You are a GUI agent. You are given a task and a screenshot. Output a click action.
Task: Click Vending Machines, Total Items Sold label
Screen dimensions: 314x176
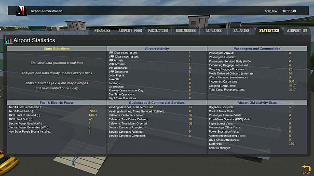[131, 107]
